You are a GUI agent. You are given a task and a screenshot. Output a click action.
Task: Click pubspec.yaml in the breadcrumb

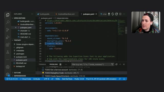[46, 18]
